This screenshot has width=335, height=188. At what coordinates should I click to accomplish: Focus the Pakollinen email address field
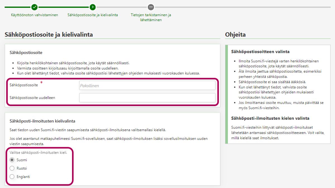pos(147,86)
